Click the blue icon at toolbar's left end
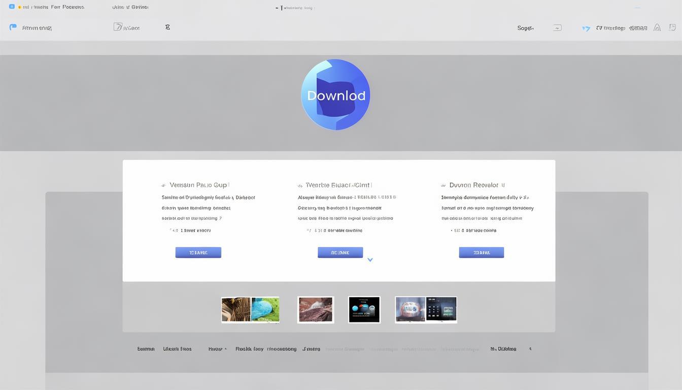Viewport: 682px width, 390px height. 13,27
